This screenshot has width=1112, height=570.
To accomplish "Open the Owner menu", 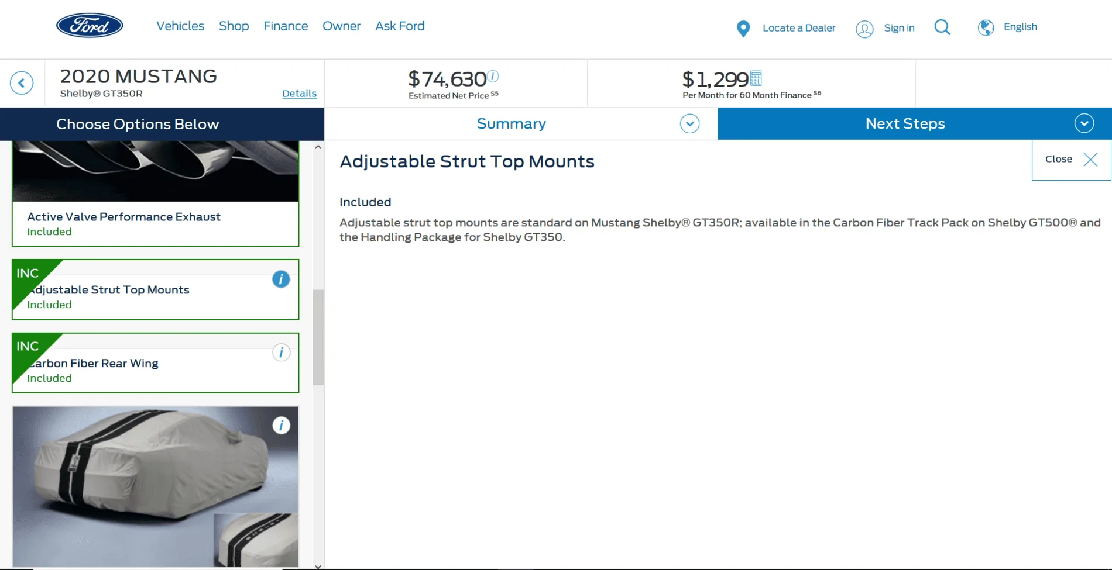I will (x=342, y=26).
